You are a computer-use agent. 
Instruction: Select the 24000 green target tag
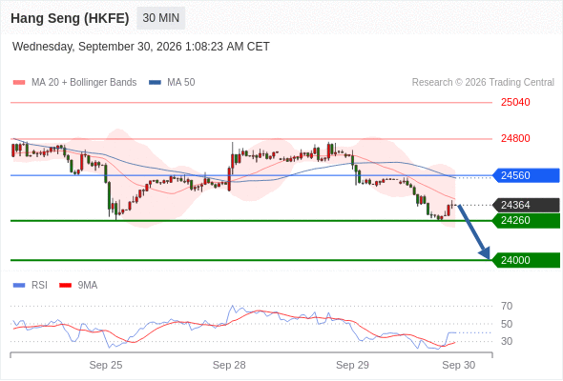[527, 260]
